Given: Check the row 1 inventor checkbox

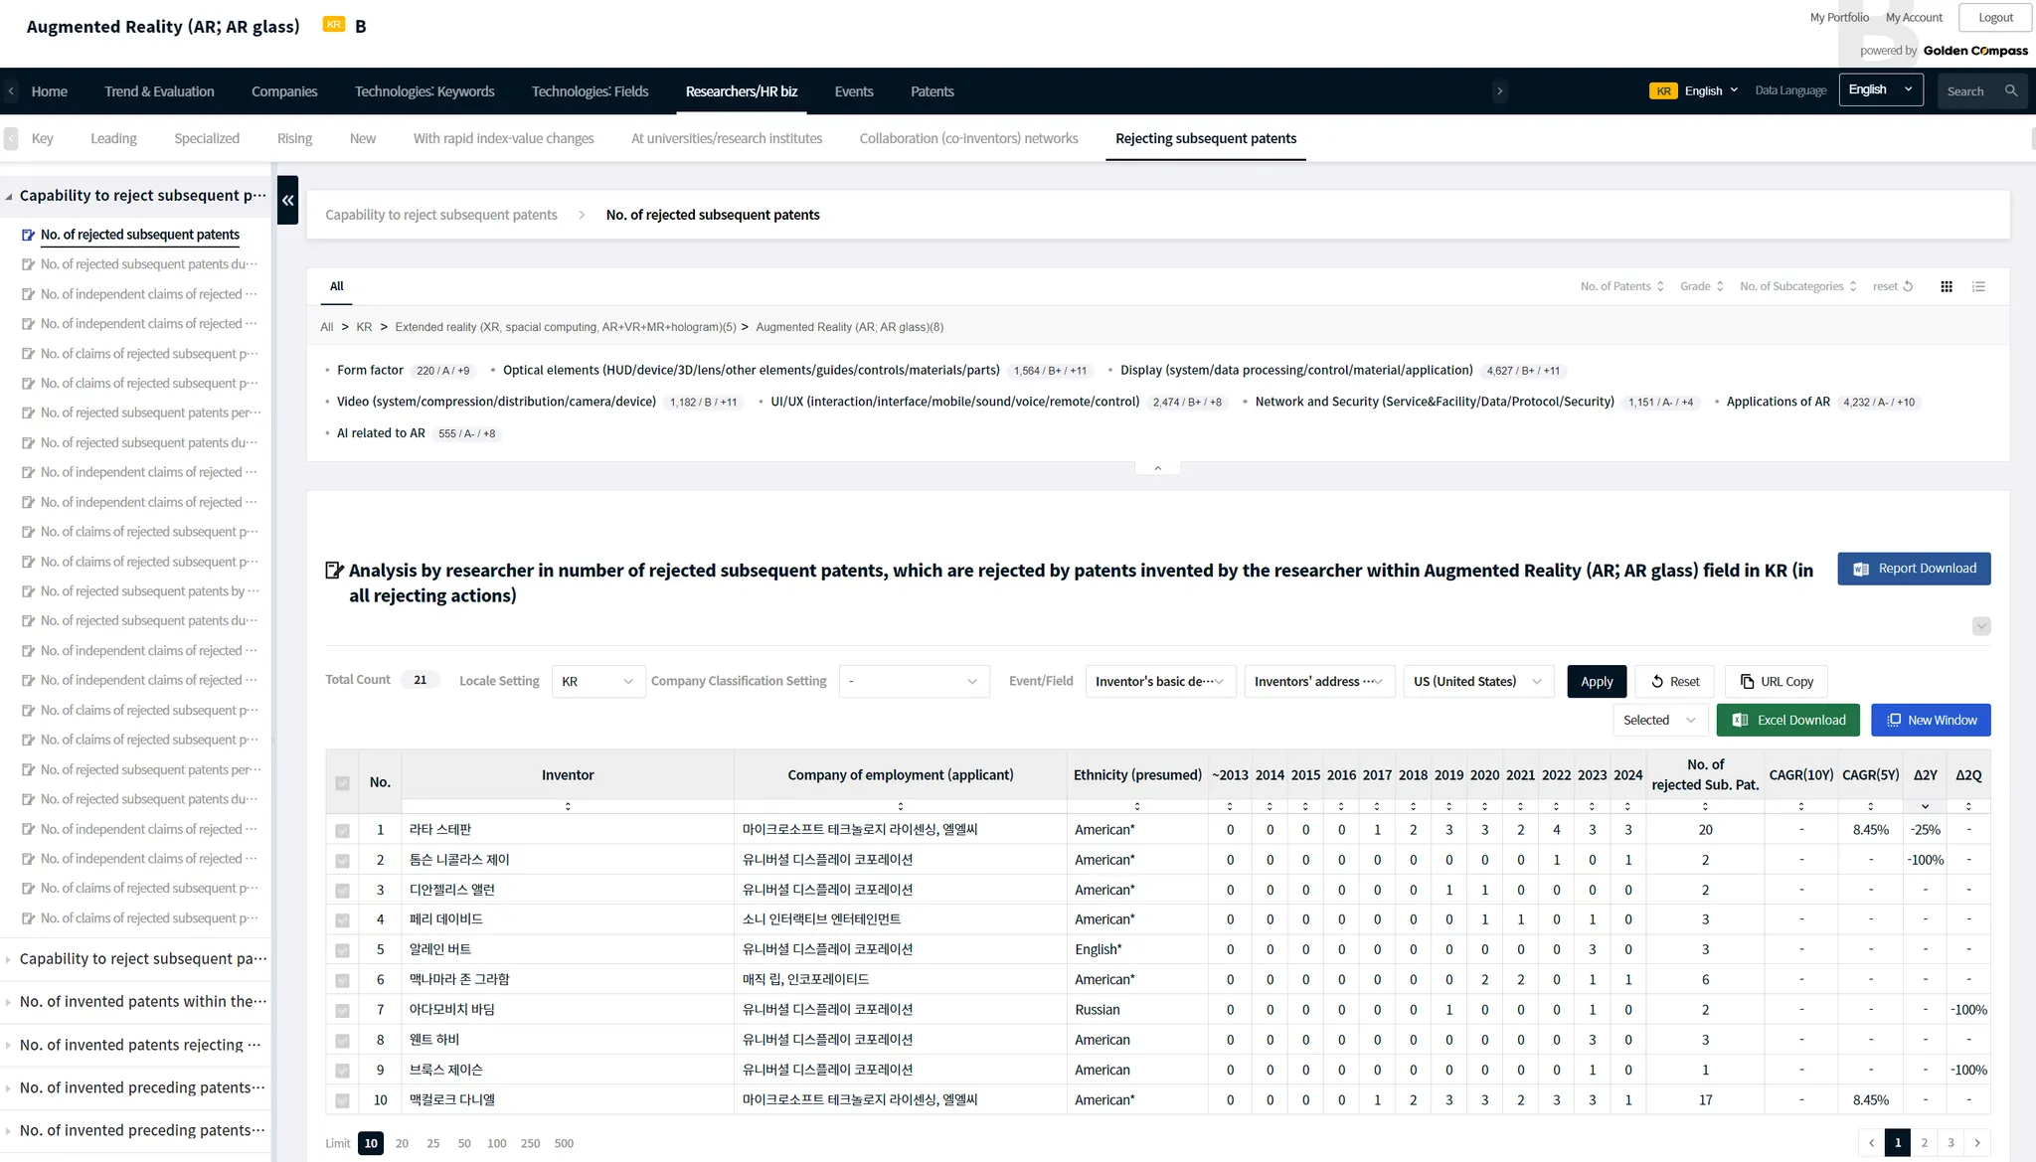Looking at the screenshot, I should 342,830.
